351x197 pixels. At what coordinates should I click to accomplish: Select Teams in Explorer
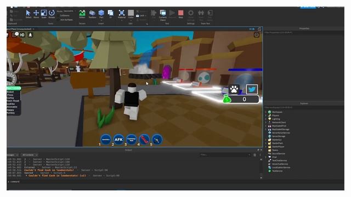pyautogui.click(x=273, y=150)
